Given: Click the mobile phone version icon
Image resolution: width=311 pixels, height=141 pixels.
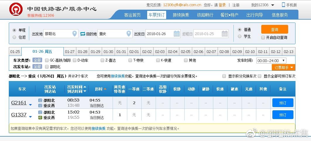Looking at the screenshot, I should click(283, 5).
